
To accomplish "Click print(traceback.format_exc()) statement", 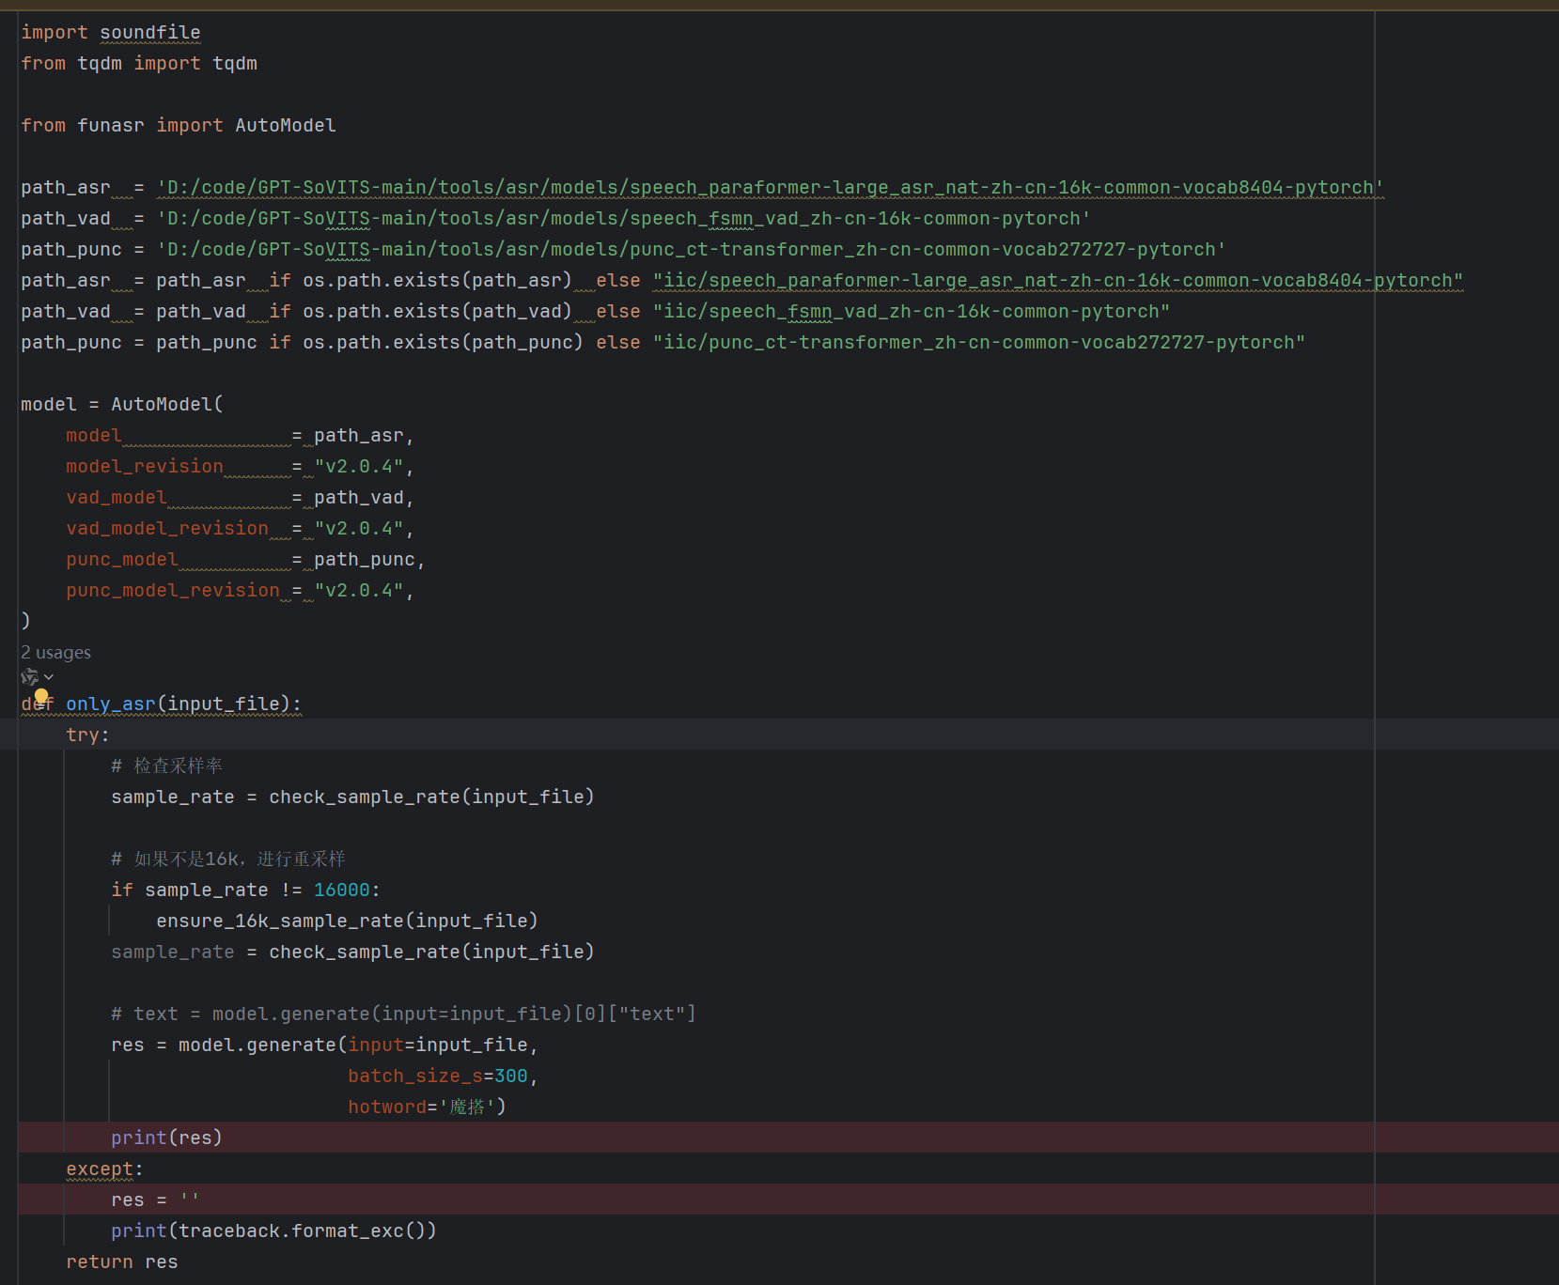I will click(x=273, y=1231).
